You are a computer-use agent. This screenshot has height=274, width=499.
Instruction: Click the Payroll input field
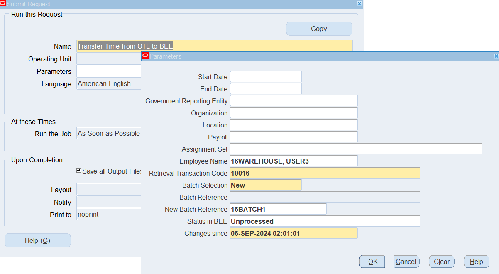(294, 137)
